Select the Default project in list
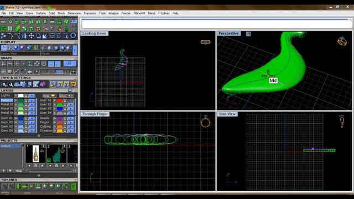 click(11, 146)
